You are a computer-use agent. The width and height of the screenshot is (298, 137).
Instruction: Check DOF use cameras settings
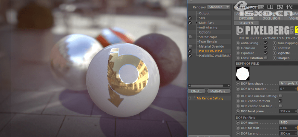(281, 96)
